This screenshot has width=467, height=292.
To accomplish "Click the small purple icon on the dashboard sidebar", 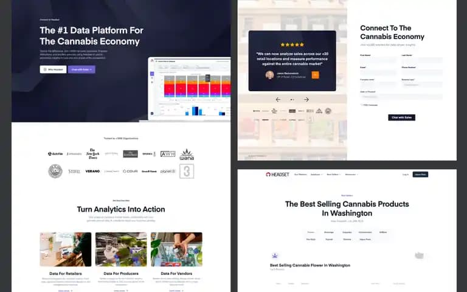I will pos(152,74).
